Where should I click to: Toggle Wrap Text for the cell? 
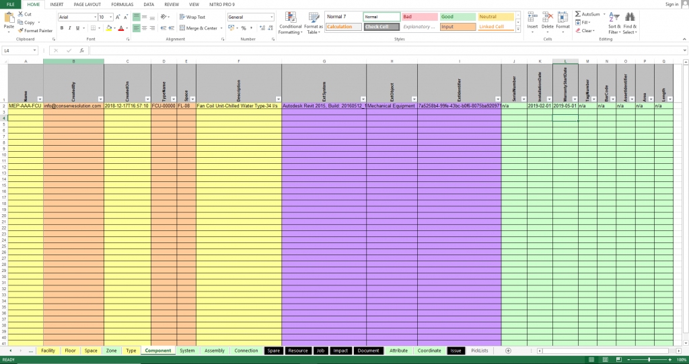pos(192,17)
